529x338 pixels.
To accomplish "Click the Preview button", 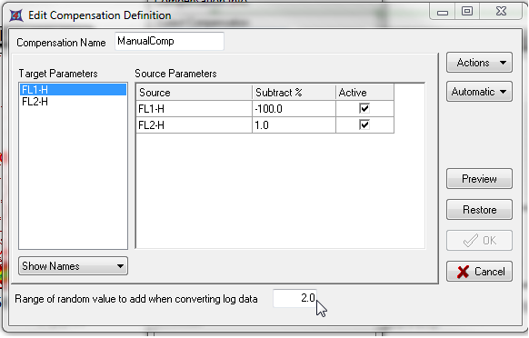I will coord(479,179).
